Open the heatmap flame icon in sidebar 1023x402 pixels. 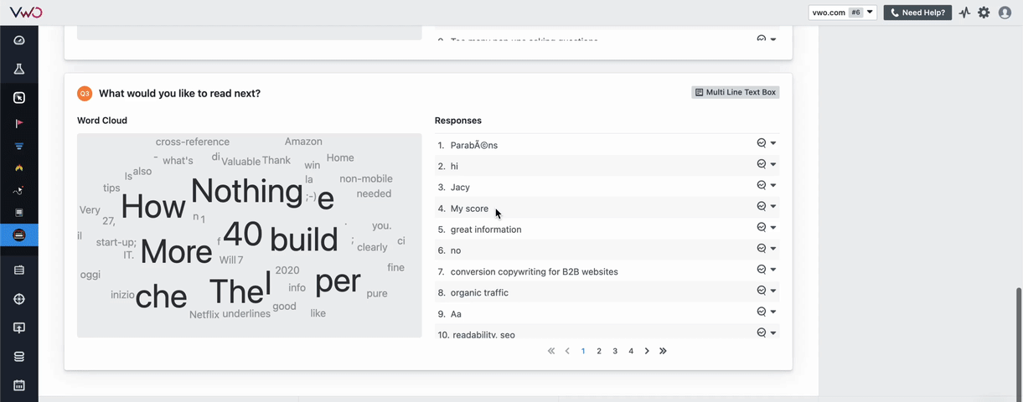[x=19, y=168]
